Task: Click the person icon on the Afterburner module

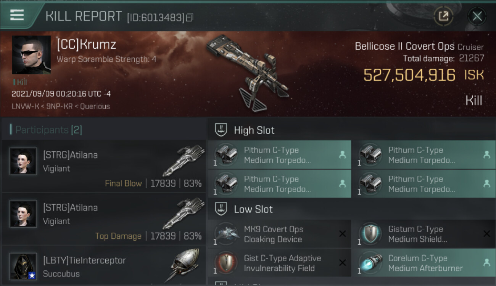Action: 486,263
